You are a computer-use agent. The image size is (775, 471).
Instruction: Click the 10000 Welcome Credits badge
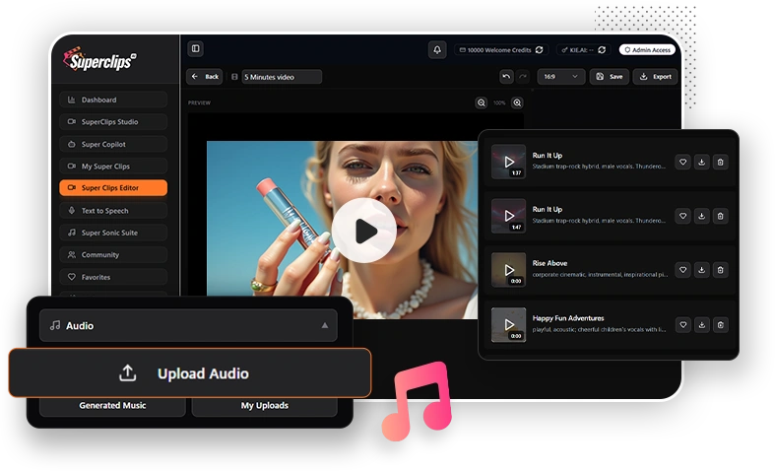pyautogui.click(x=501, y=50)
